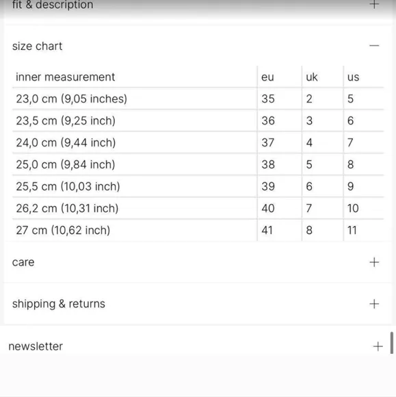Click the page scrollbar thumb
The height and width of the screenshot is (397, 396).
(x=392, y=343)
